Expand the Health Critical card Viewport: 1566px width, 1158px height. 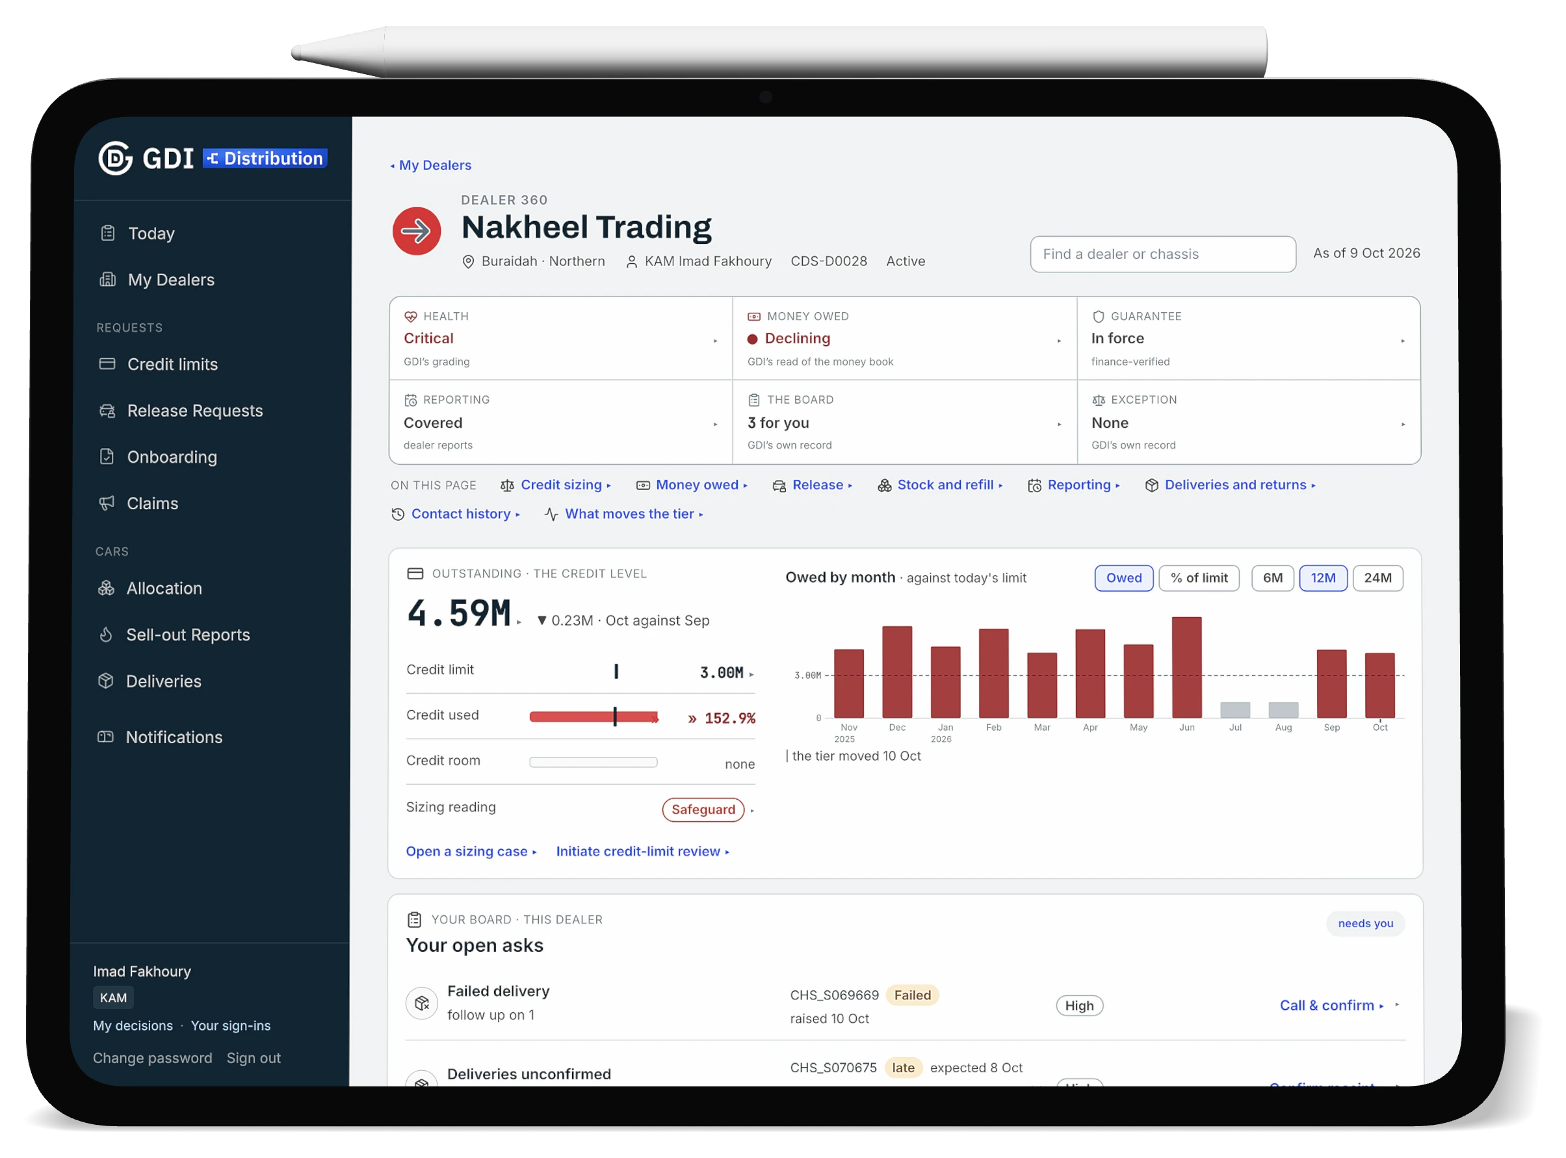click(x=560, y=339)
